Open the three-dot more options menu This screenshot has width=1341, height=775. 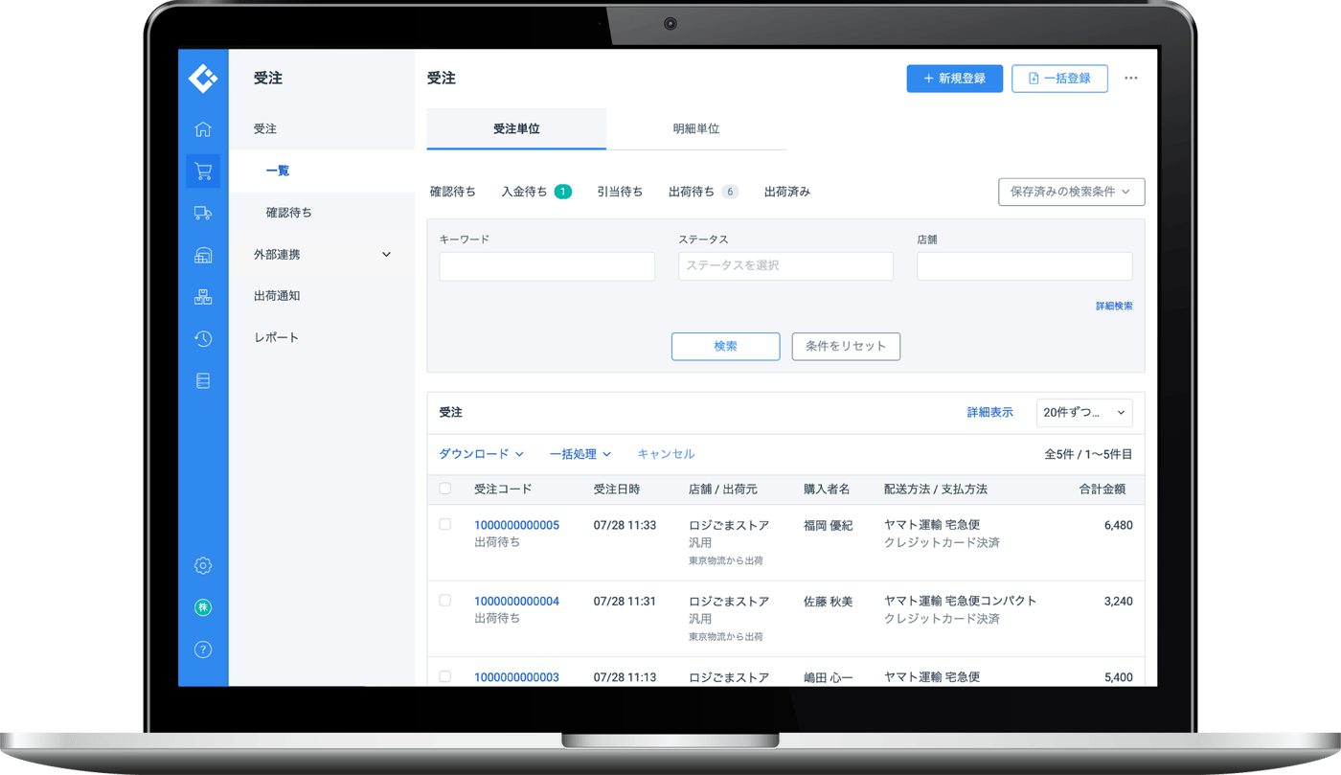[1131, 79]
